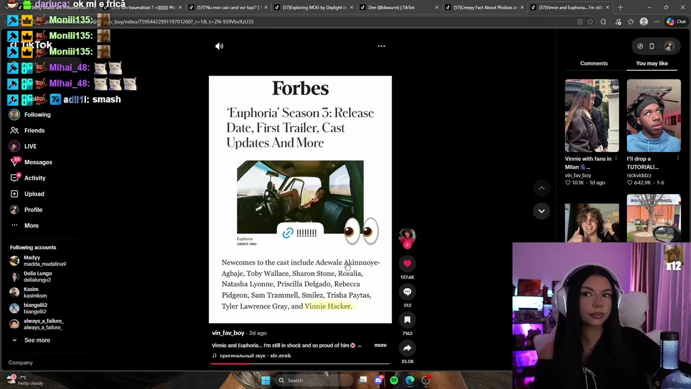
Task: Seek using the video progress bar
Action: (x=300, y=364)
